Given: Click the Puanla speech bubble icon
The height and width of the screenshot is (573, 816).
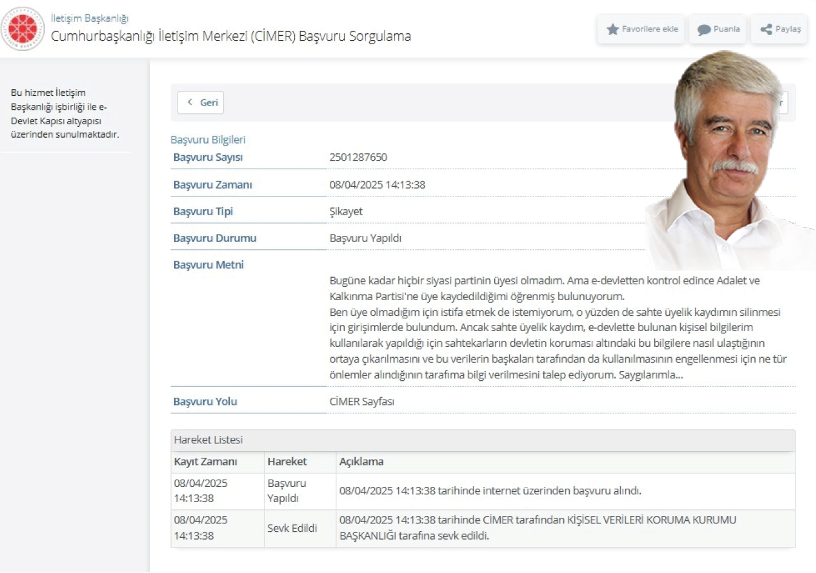Looking at the screenshot, I should click(703, 29).
